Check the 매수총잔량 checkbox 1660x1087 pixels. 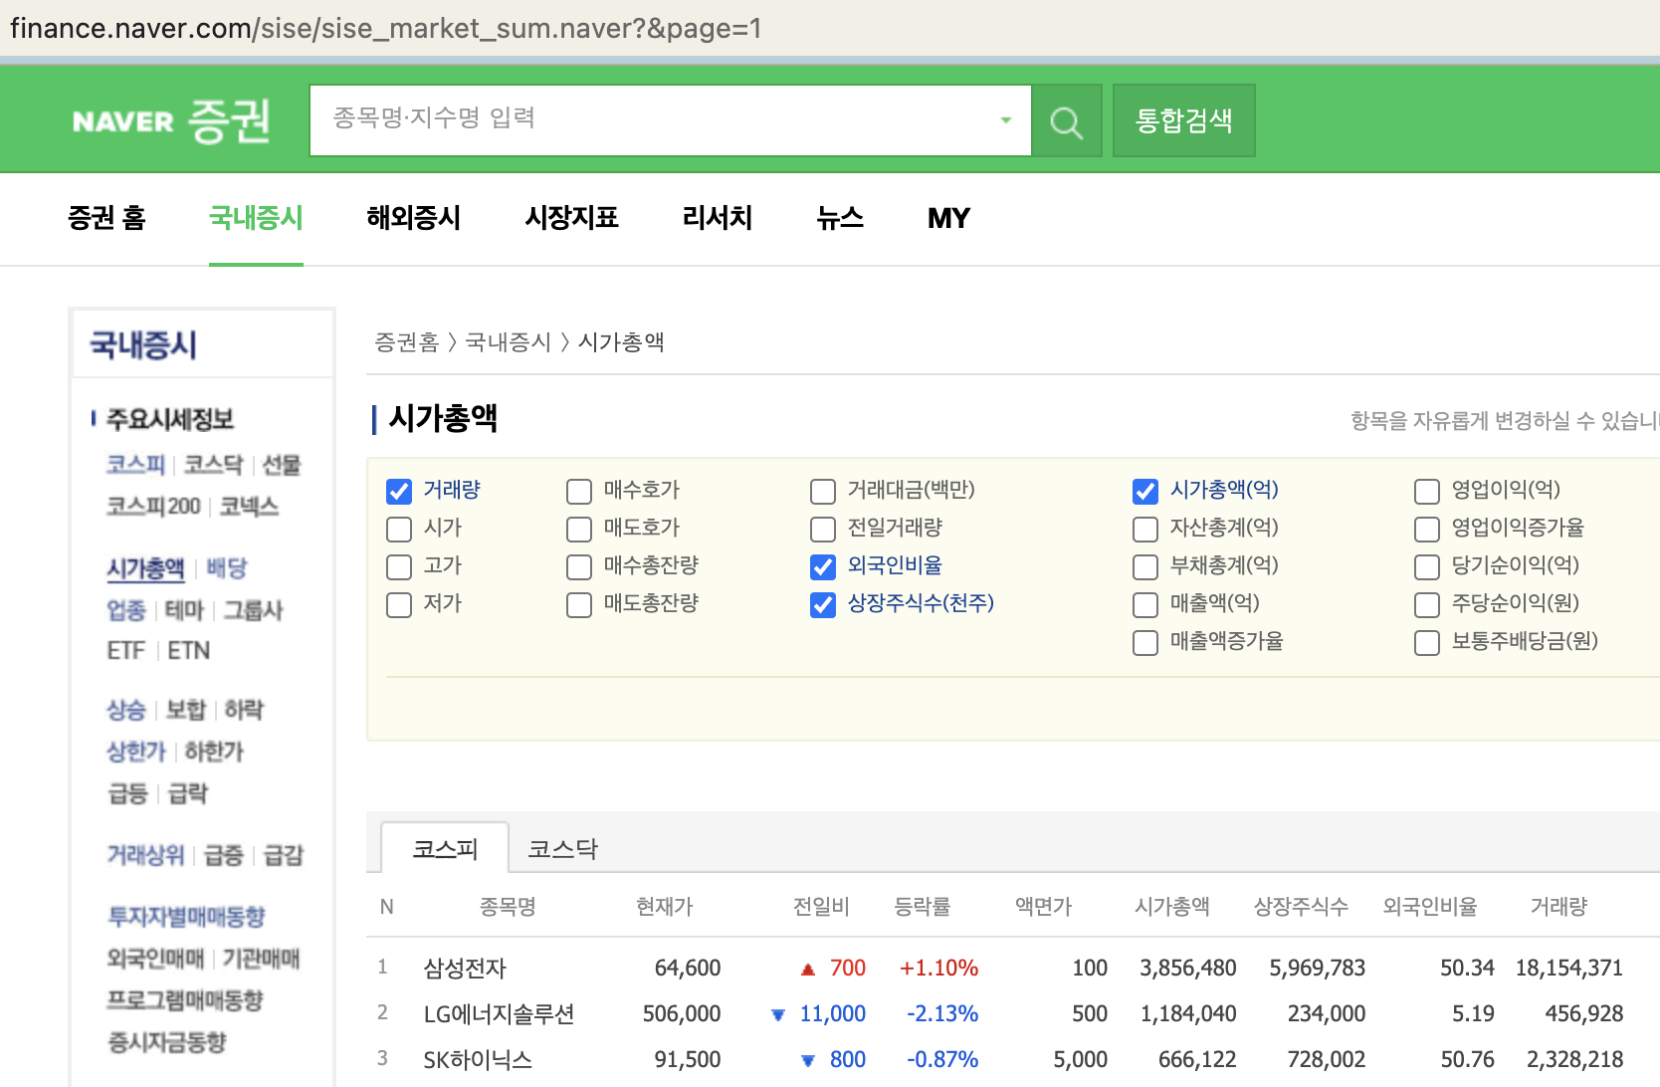579,566
